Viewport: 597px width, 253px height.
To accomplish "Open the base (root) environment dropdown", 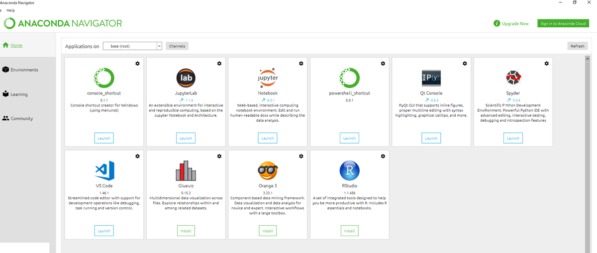I will [x=133, y=46].
